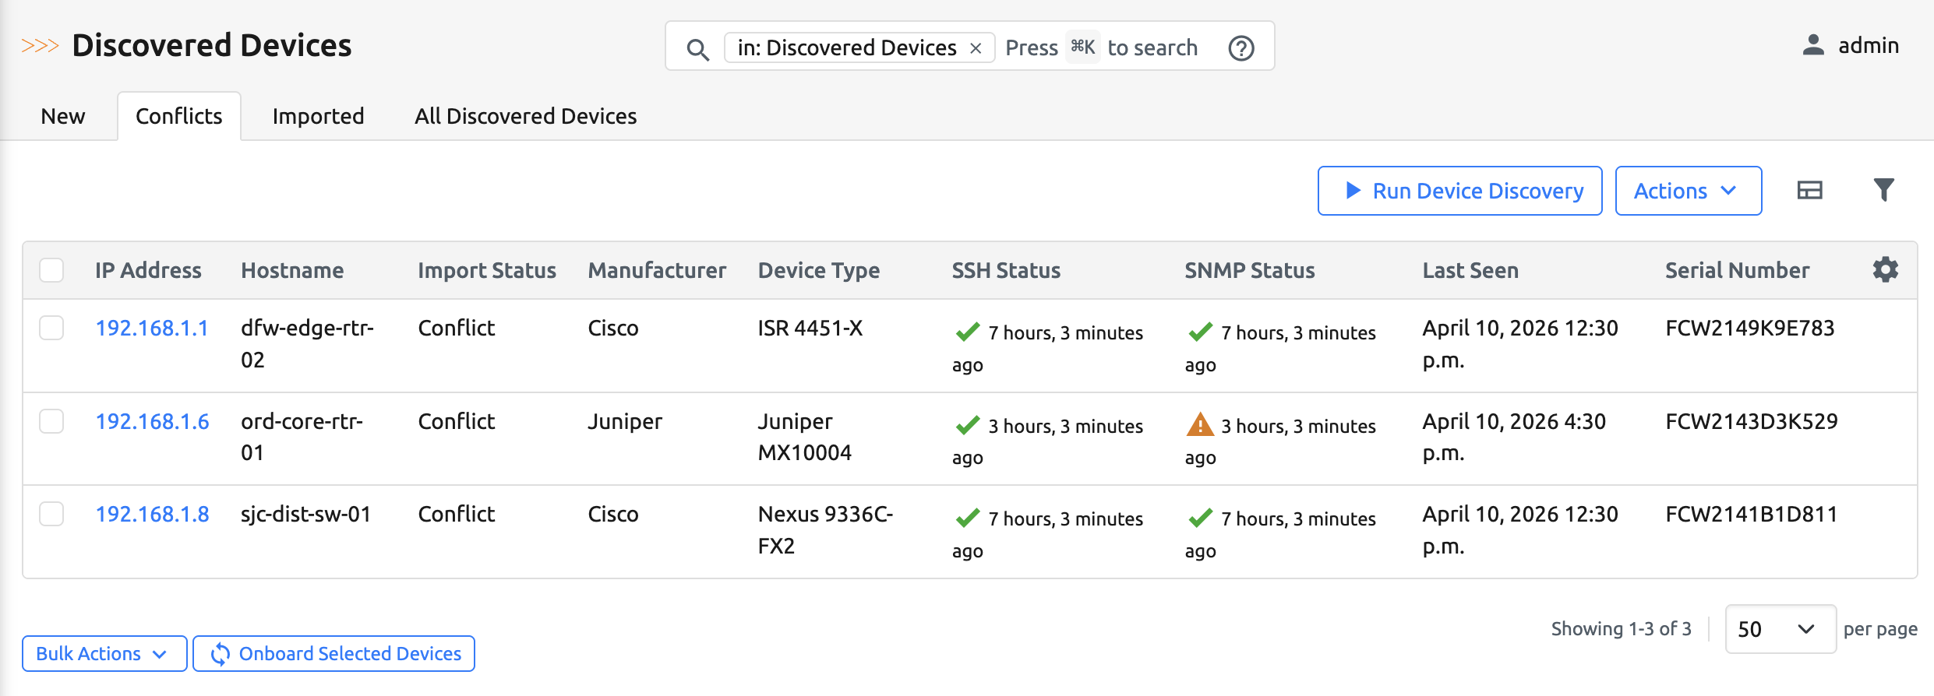Open the search help question mark icon
This screenshot has width=1934, height=696.
tap(1241, 48)
